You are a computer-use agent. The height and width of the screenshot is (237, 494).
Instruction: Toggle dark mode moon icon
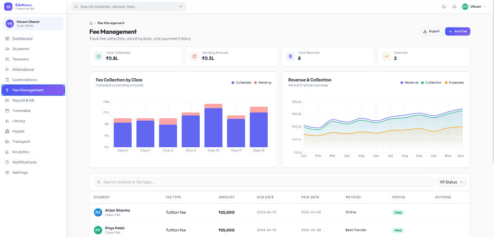point(444,7)
